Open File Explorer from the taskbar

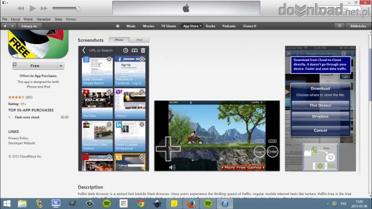22,204
